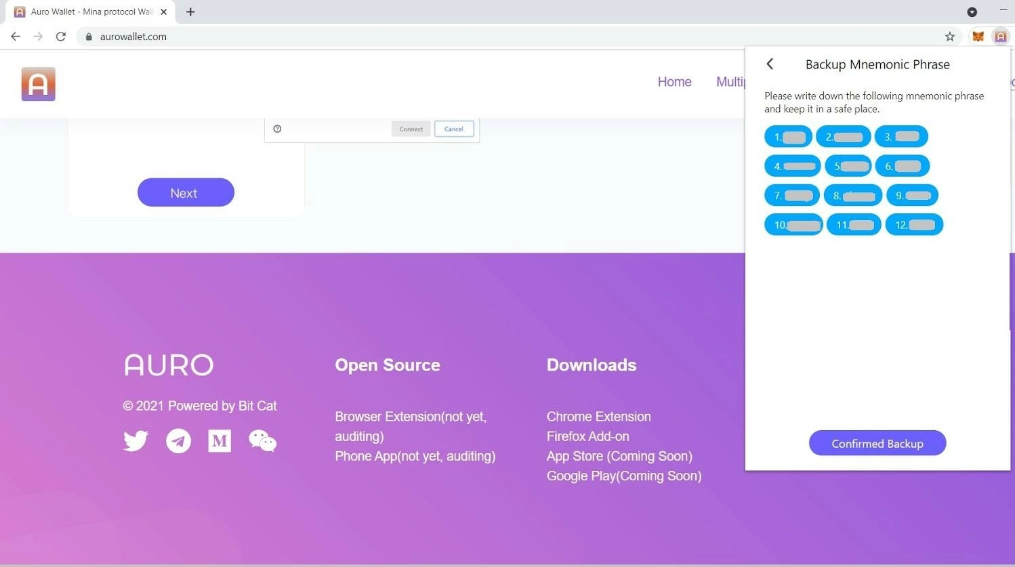This screenshot has height=567, width=1015.
Task: Open the Multi nav link
Action: (730, 82)
